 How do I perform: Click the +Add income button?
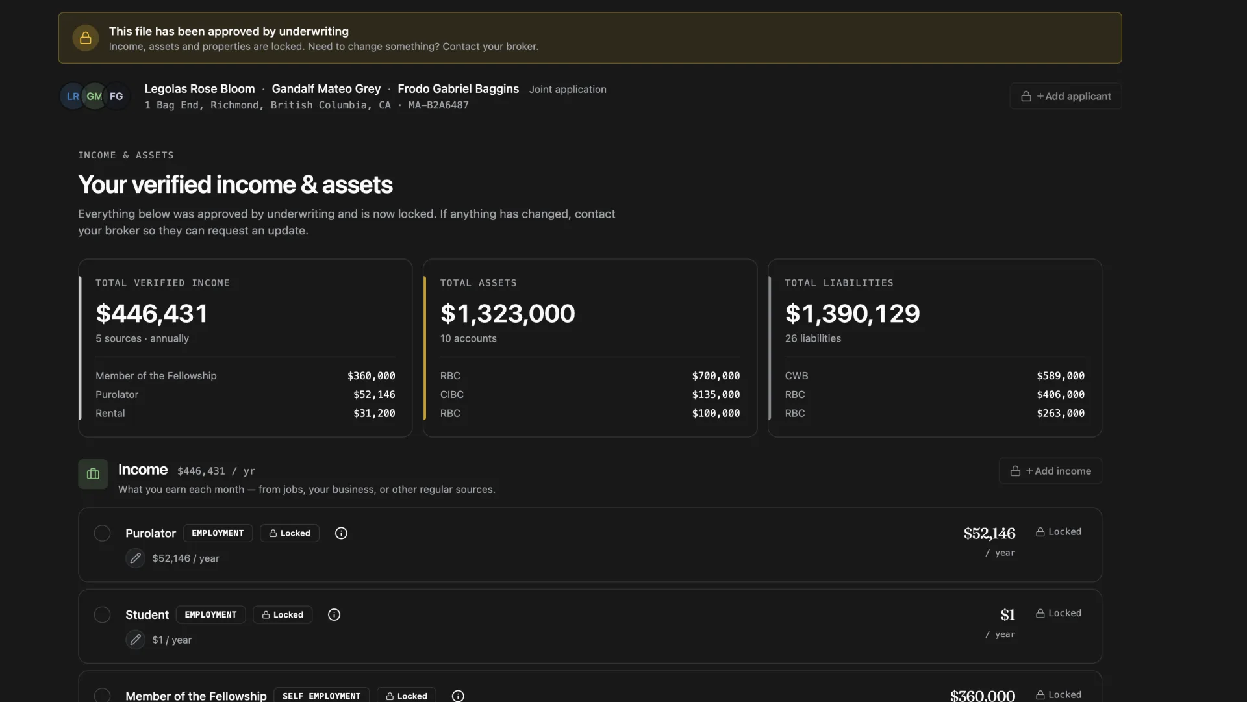[x=1050, y=471]
